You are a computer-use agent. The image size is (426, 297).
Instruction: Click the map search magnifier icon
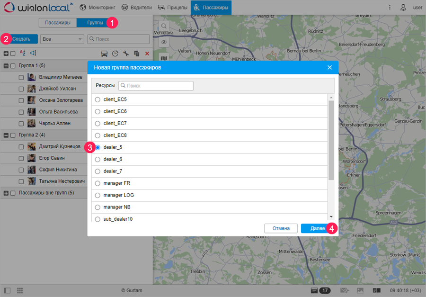tap(164, 26)
